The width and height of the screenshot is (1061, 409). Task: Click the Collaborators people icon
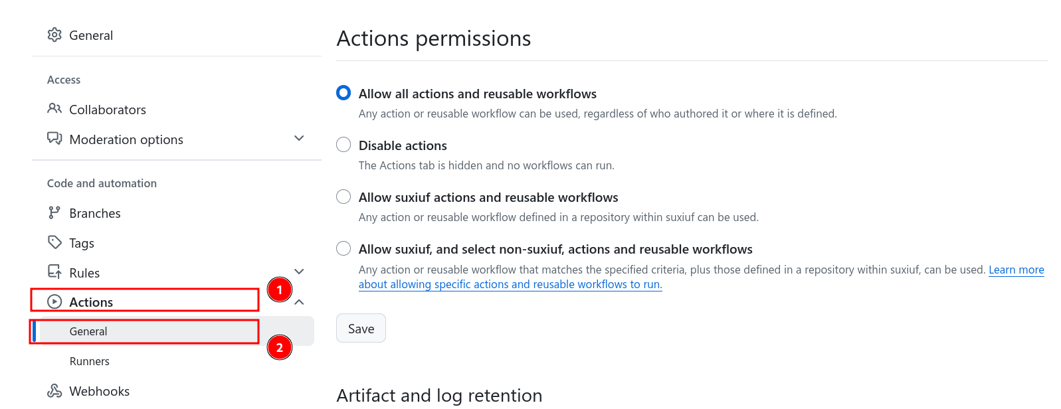(x=54, y=109)
